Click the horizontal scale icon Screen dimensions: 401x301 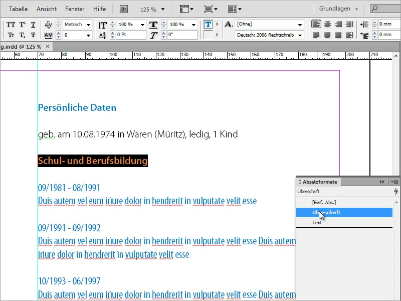(x=153, y=25)
